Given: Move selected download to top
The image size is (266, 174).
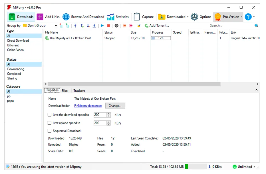Looking at the screenshot, I should [76, 26].
